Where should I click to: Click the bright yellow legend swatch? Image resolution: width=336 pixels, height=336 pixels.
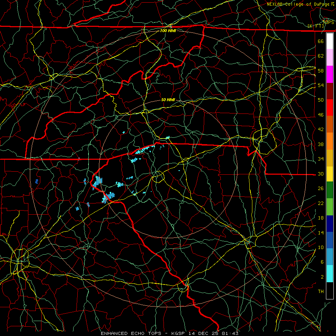tap(330, 174)
